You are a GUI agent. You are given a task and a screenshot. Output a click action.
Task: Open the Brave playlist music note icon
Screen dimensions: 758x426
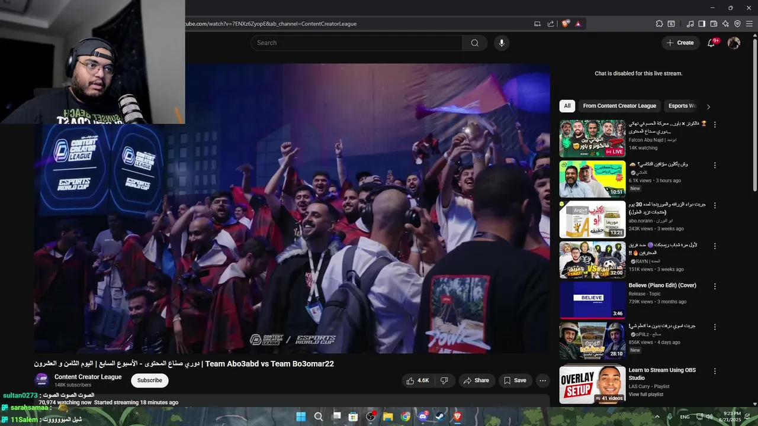tap(690, 24)
